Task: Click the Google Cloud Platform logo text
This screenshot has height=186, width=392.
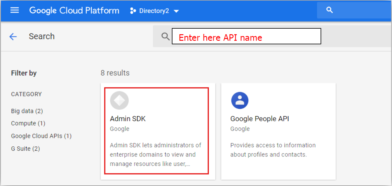Action: [x=74, y=11]
